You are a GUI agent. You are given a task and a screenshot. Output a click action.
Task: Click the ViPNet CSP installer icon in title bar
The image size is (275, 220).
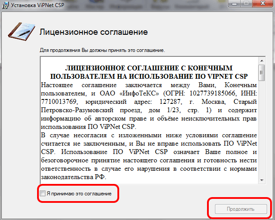point(5,5)
